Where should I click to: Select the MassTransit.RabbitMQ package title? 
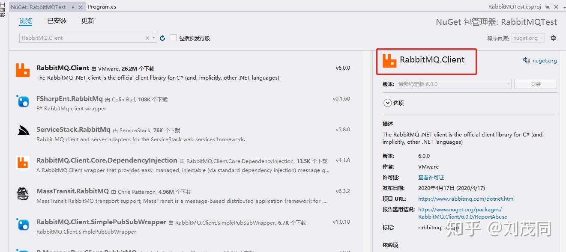72,191
